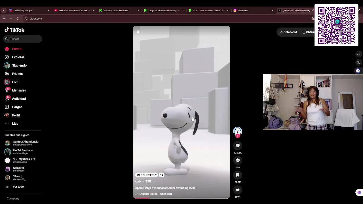Screen dimensions: 363x204
Task: Unmute video with speaker icon
Action: (138, 32)
